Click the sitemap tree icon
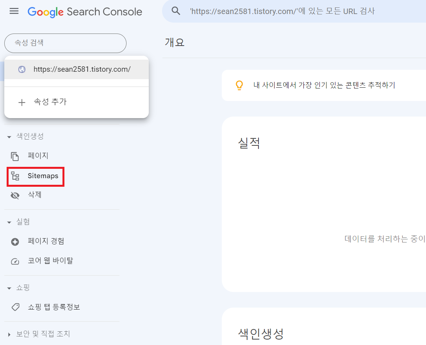Viewport: 426px width, 345px height. pyautogui.click(x=15, y=176)
